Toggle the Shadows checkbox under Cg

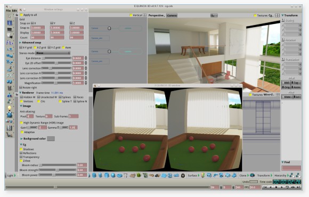(x=21, y=149)
